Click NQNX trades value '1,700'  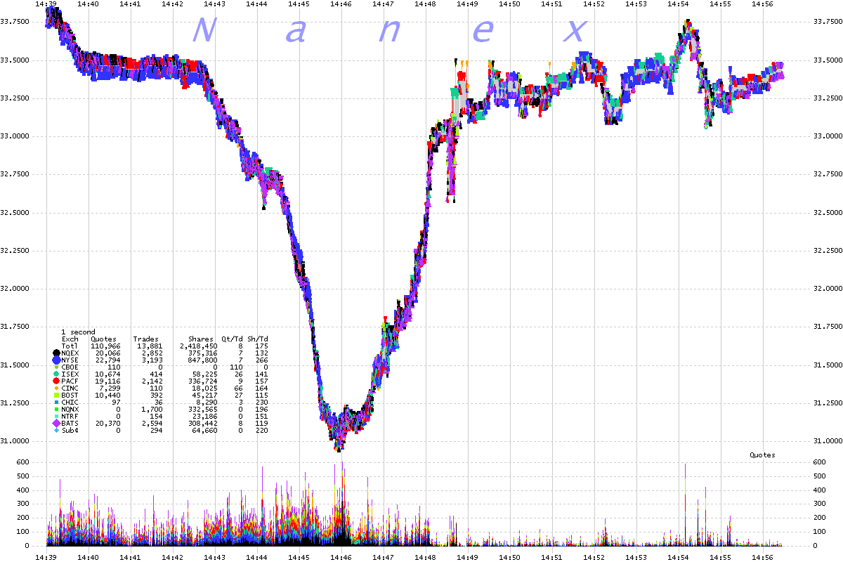click(152, 410)
